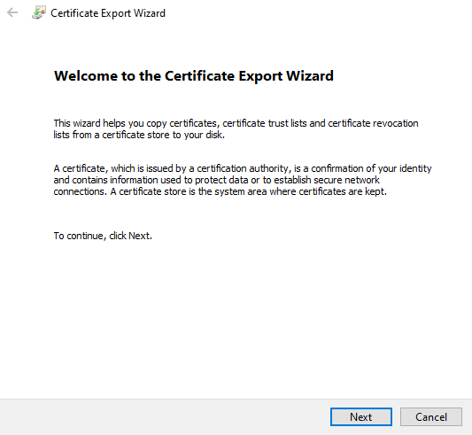
Task: Proceed by clicking the Next button
Action: click(x=361, y=417)
